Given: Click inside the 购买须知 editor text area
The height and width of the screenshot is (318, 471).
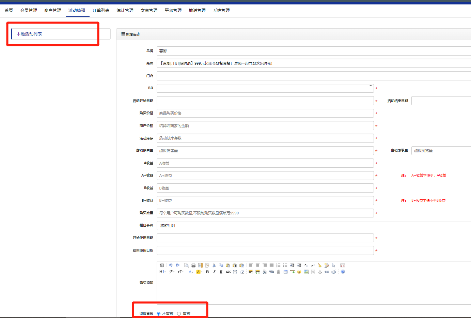Looking at the screenshot, I should pyautogui.click(x=314, y=290).
